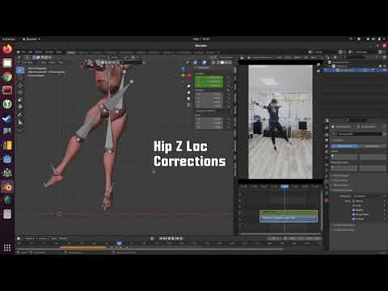
Task: Open outliner editor type selector icon
Action: coord(328,57)
